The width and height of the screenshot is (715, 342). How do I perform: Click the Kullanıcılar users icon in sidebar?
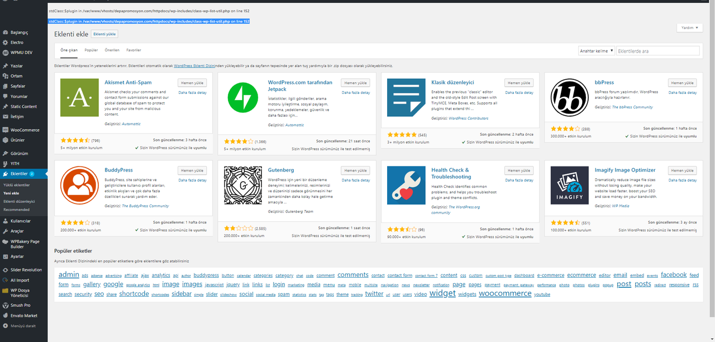pyautogui.click(x=5, y=221)
